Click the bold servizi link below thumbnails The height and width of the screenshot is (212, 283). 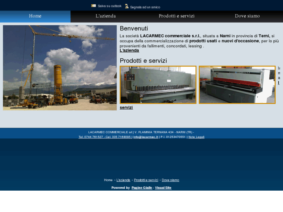point(127,107)
